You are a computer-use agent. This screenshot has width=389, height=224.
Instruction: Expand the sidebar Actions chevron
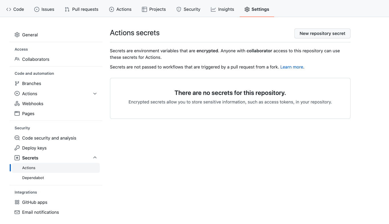coord(95,94)
